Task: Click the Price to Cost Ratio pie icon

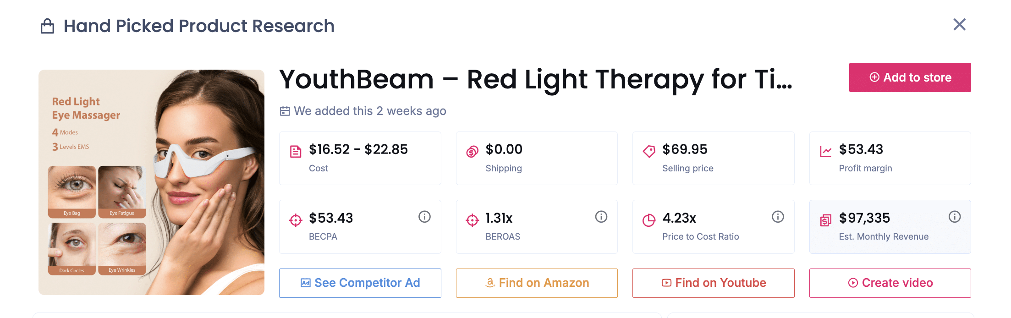Action: [648, 219]
